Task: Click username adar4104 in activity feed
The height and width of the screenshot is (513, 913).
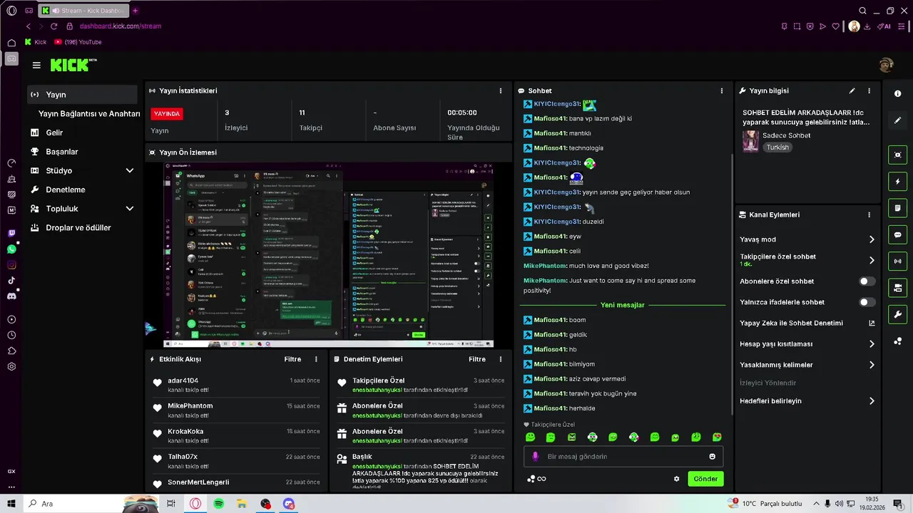Action: [x=183, y=380]
